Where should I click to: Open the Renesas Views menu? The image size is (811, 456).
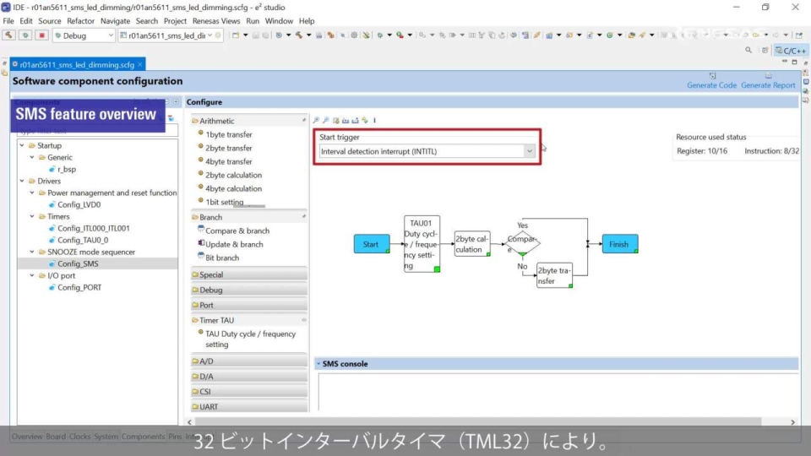[x=218, y=21]
